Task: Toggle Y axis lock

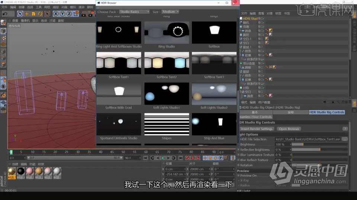Action: [62, 14]
